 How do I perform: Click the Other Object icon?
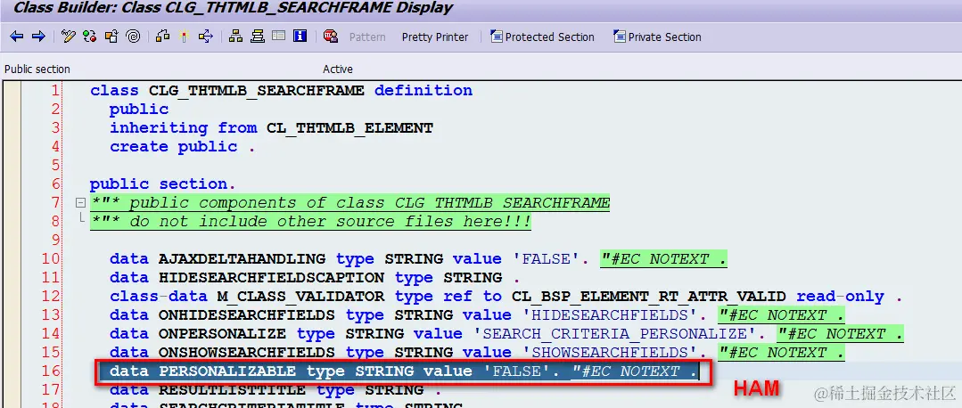pos(111,37)
